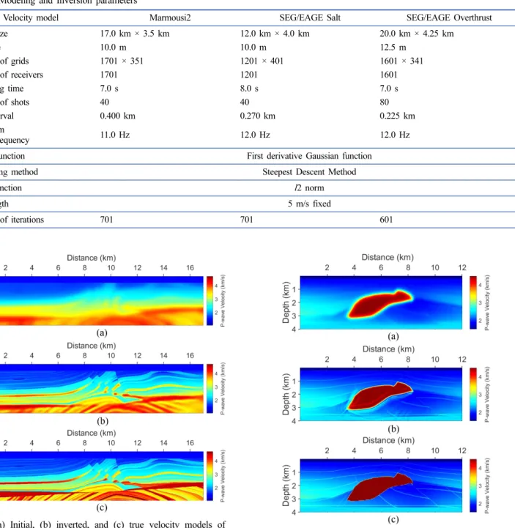
Task: Click the Marmousi2 inverted velocity model plot (b)
Action: (x=101, y=389)
